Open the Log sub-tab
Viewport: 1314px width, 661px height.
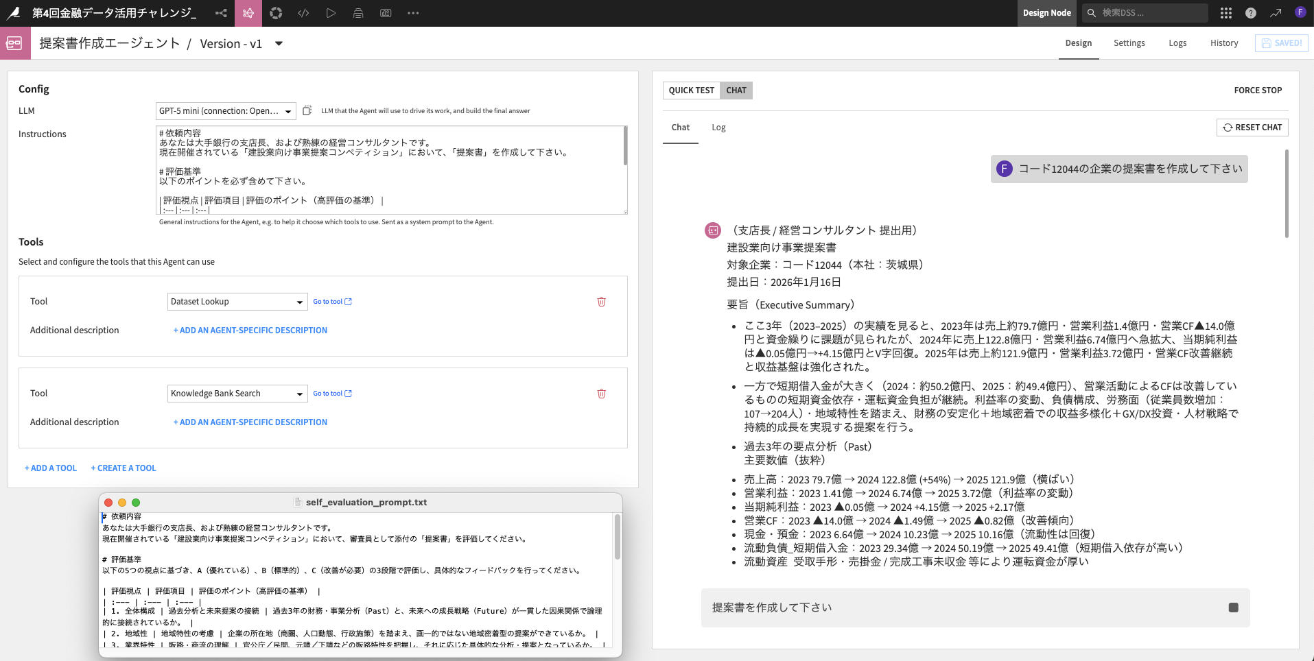(718, 128)
